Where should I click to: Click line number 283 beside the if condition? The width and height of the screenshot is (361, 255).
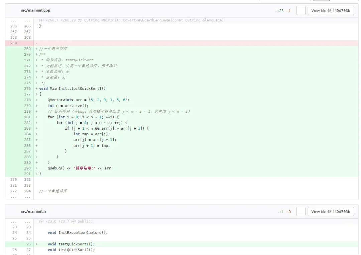[x=27, y=128]
